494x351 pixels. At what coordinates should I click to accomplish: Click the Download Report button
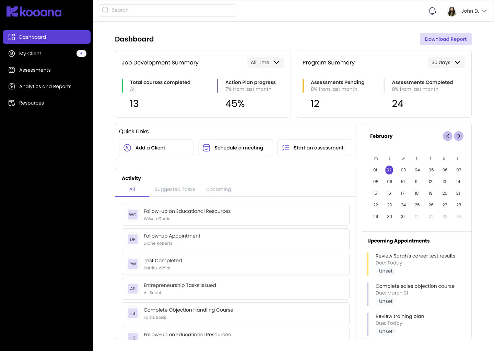[446, 39]
